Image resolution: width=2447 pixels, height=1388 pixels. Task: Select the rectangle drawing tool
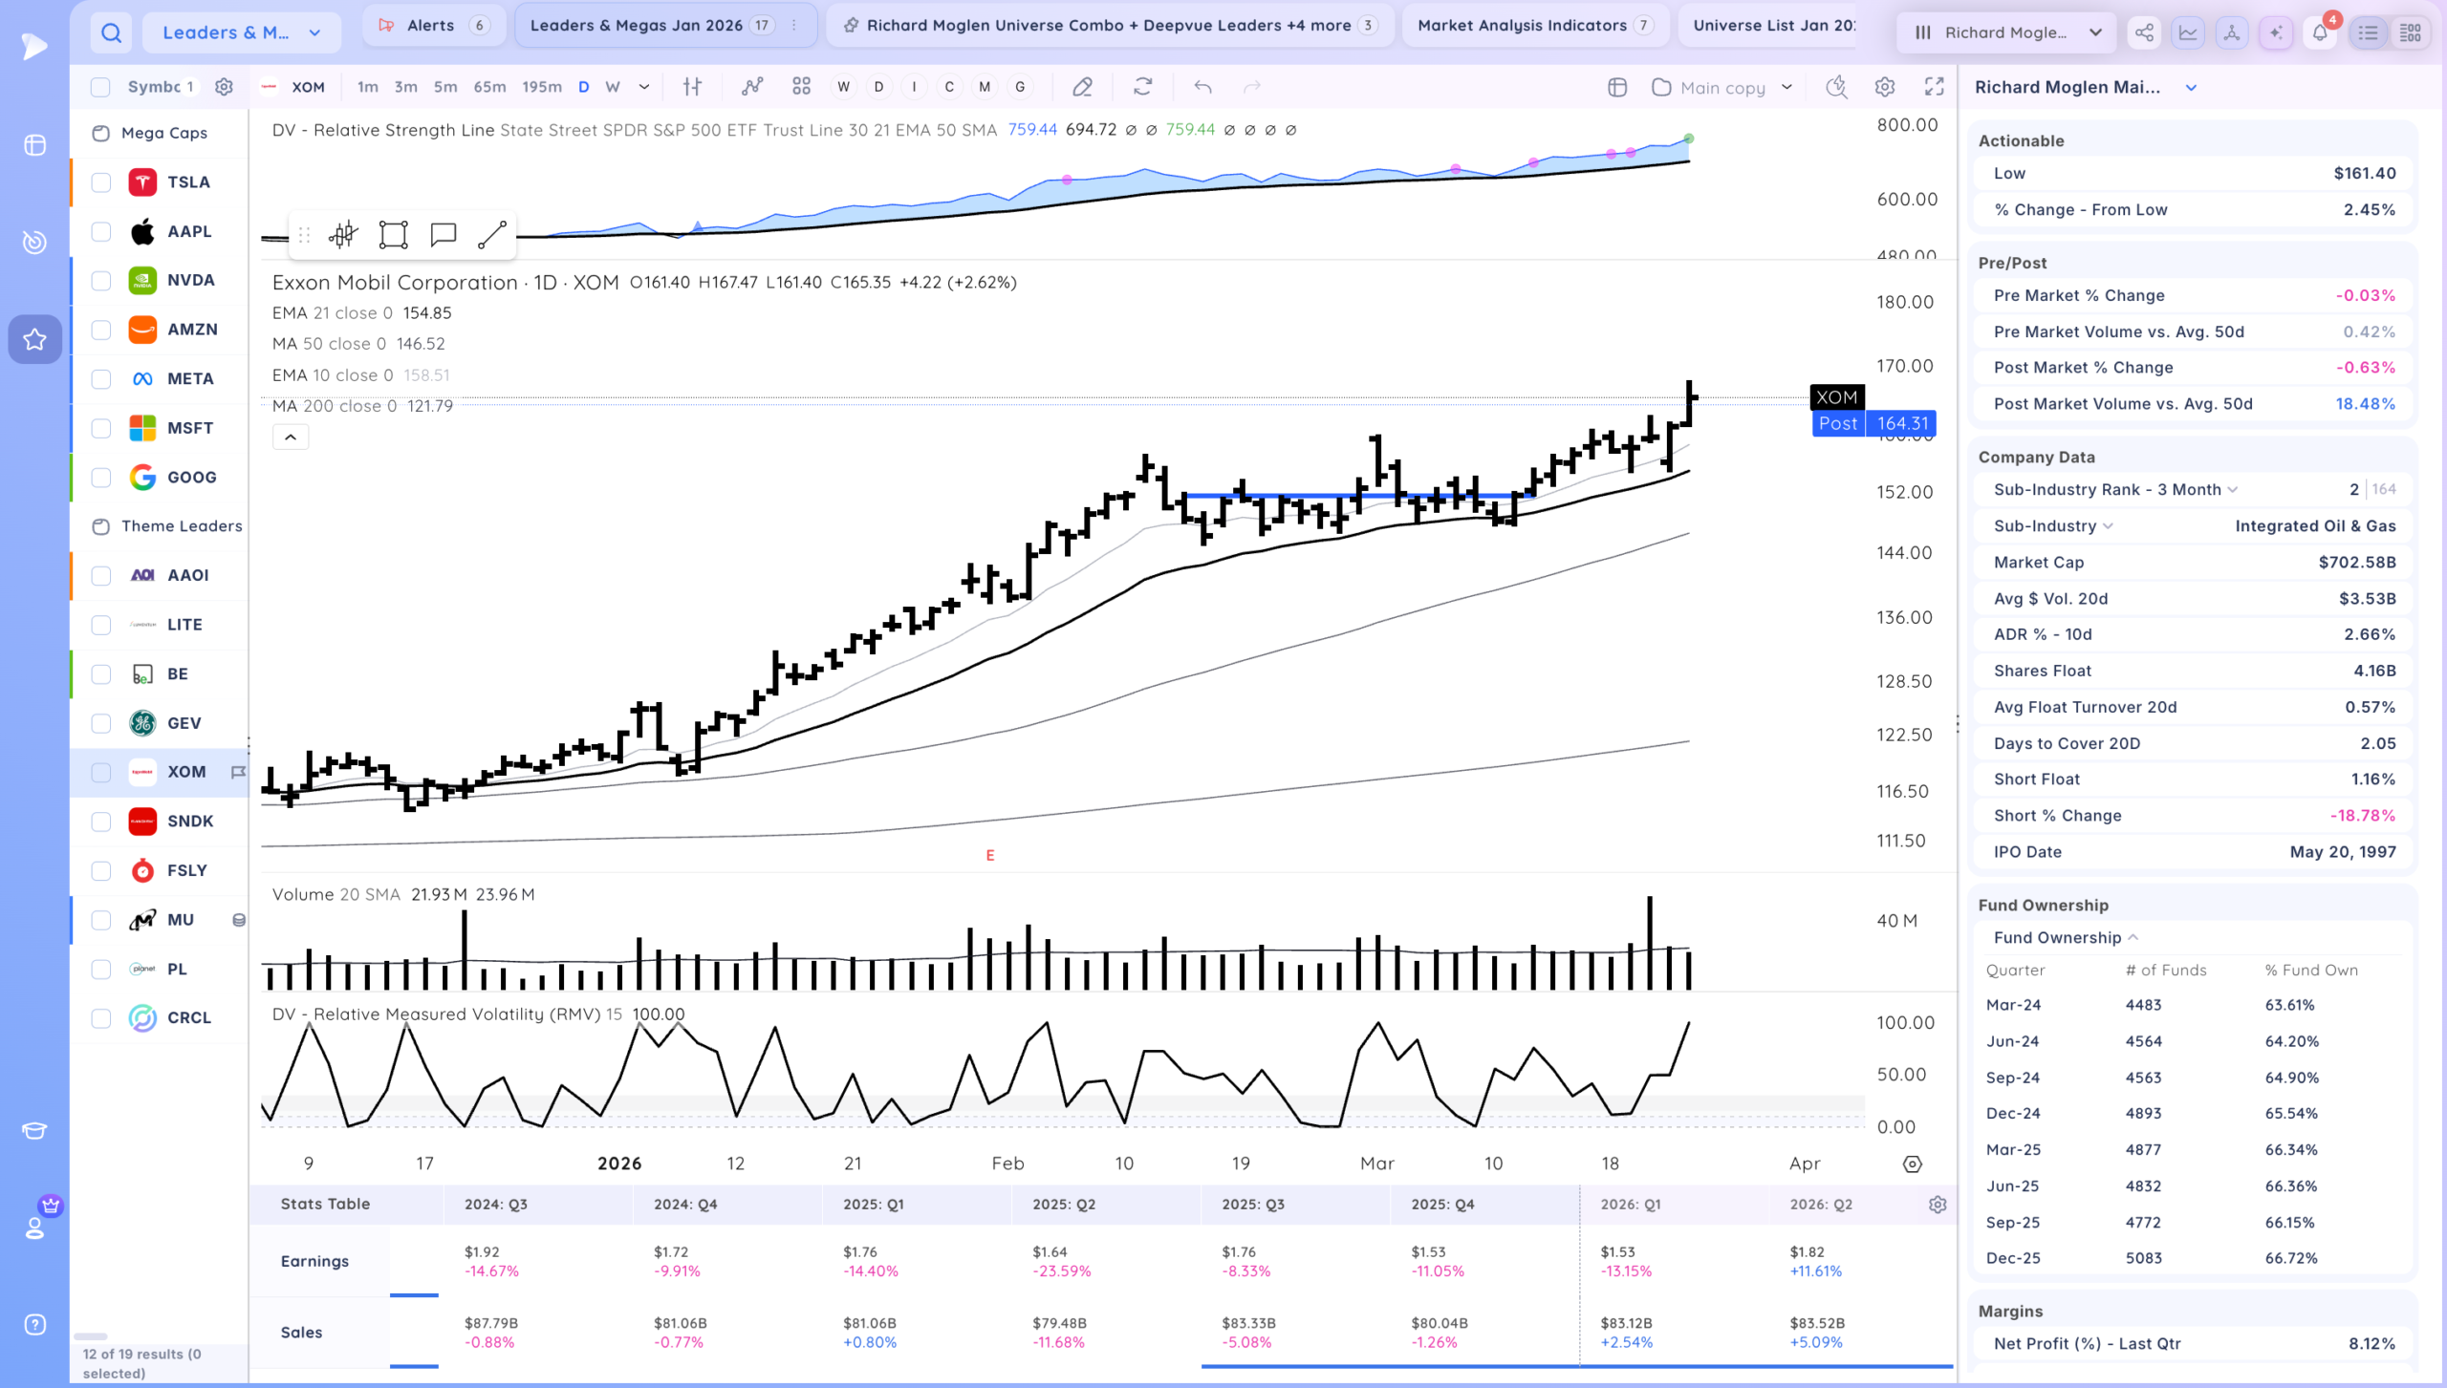(393, 235)
